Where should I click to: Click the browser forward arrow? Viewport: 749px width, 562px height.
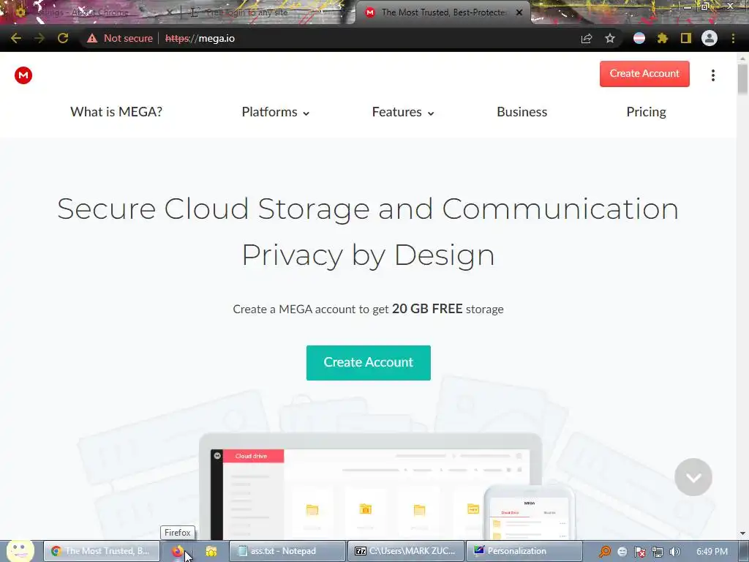click(39, 38)
